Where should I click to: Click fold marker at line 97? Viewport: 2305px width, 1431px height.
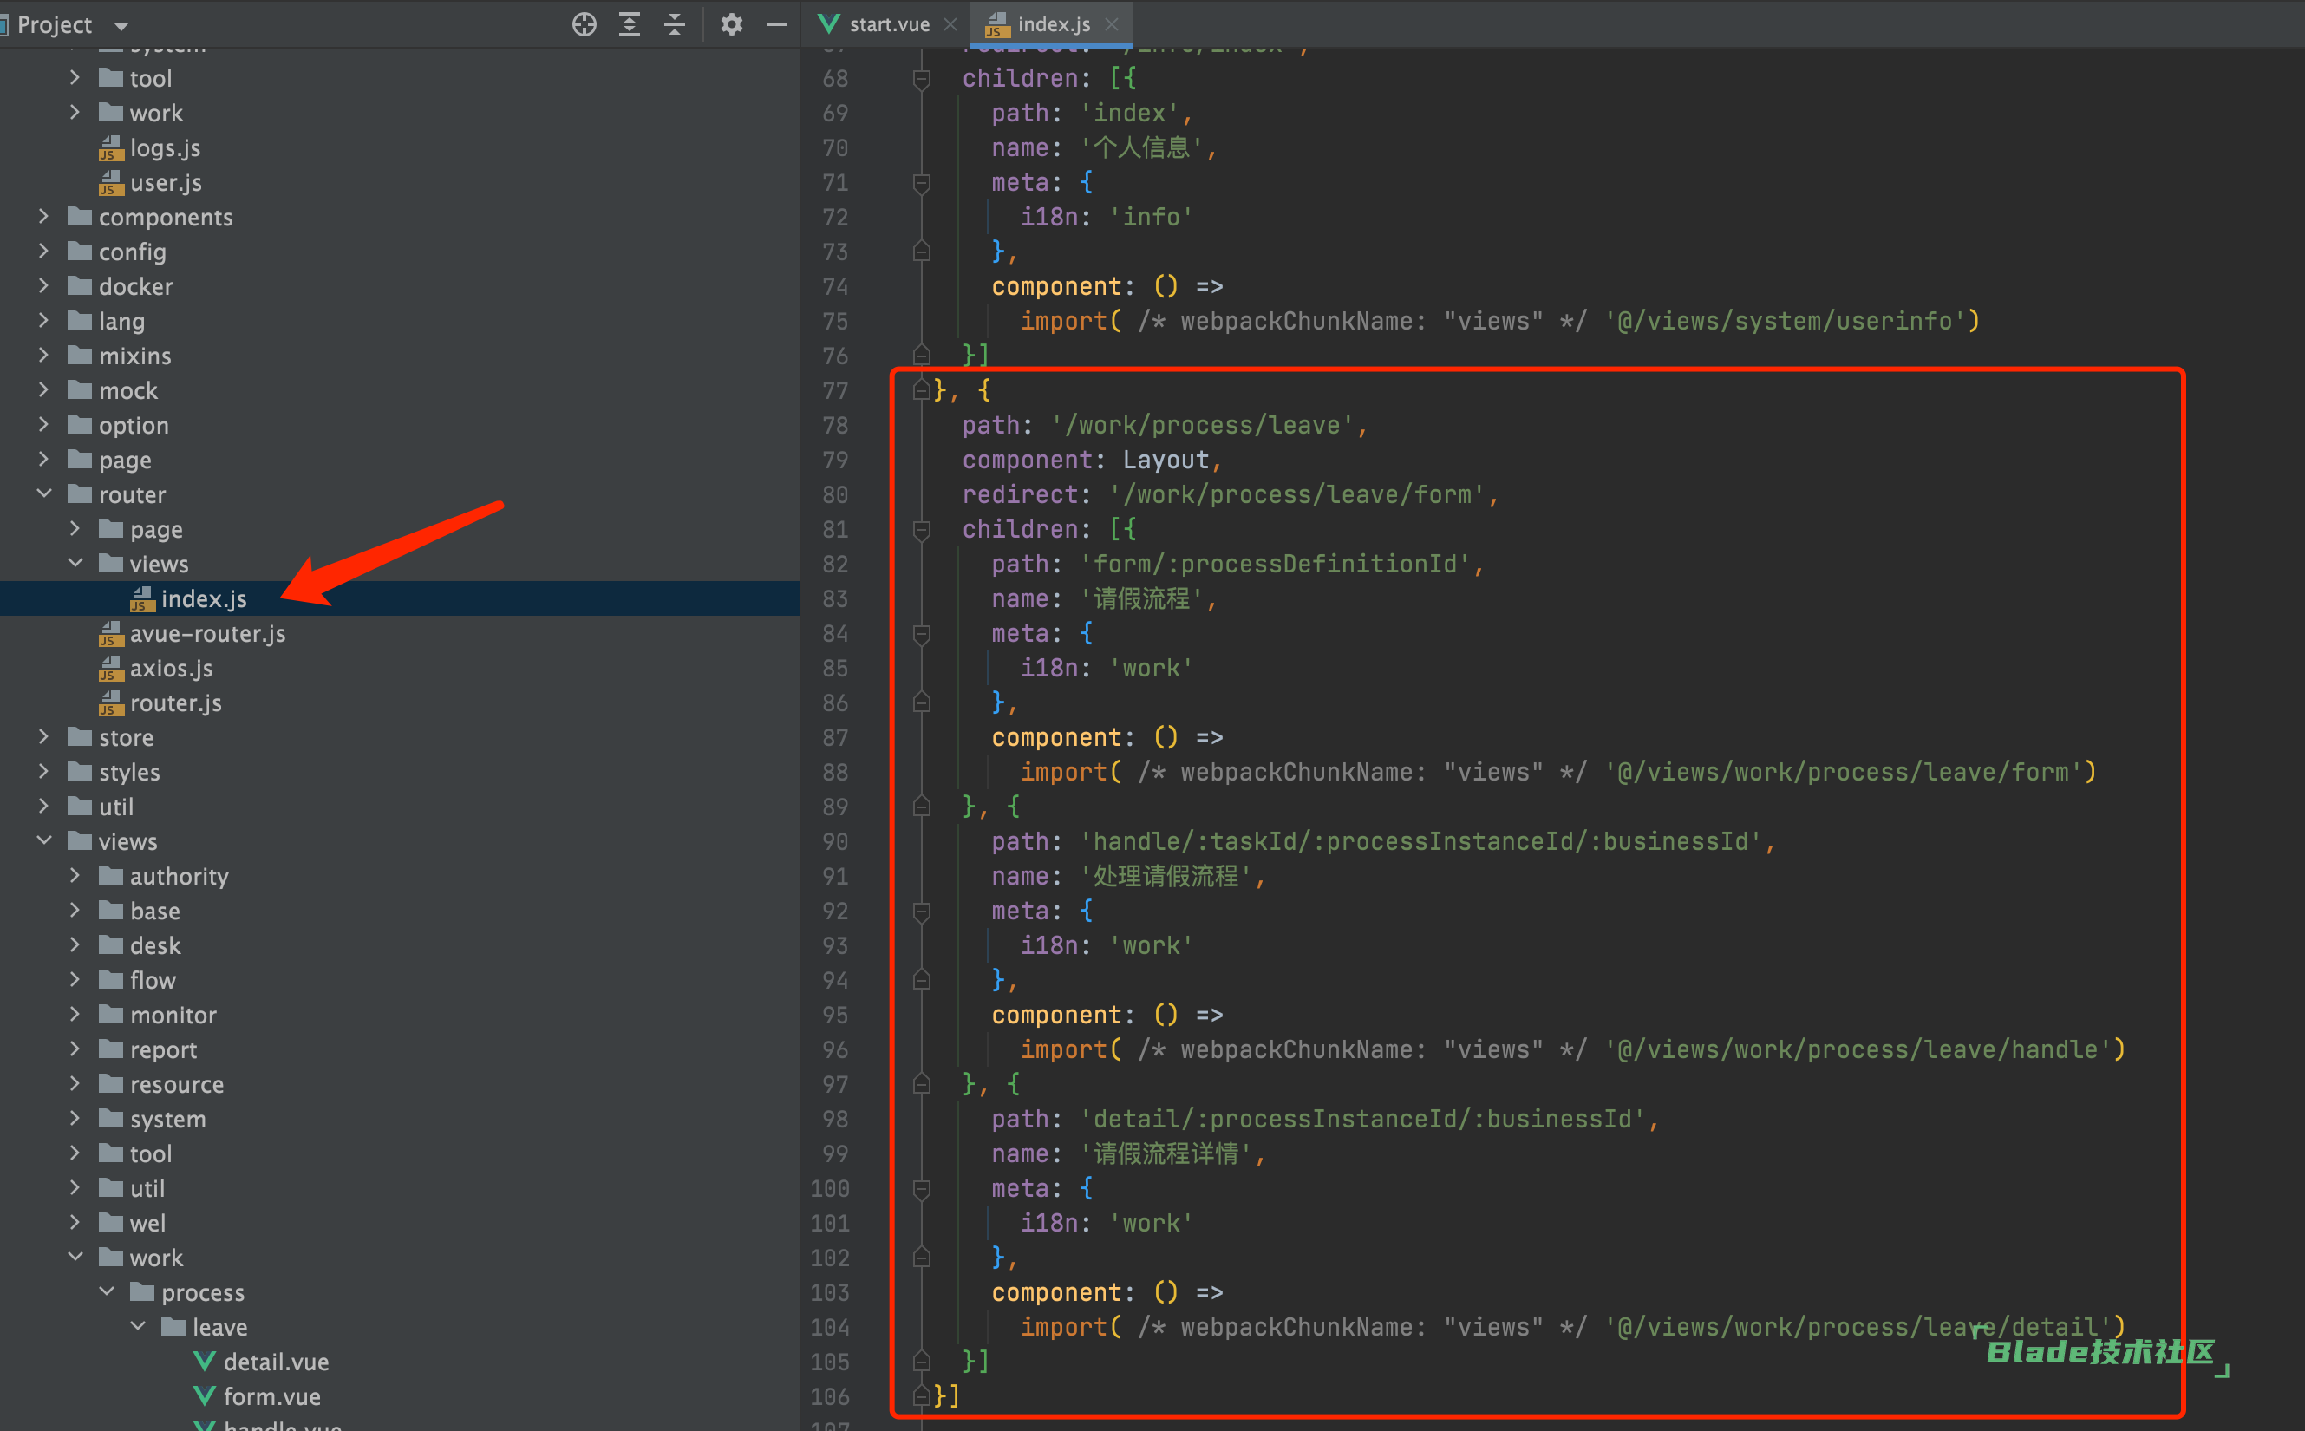(x=922, y=1085)
